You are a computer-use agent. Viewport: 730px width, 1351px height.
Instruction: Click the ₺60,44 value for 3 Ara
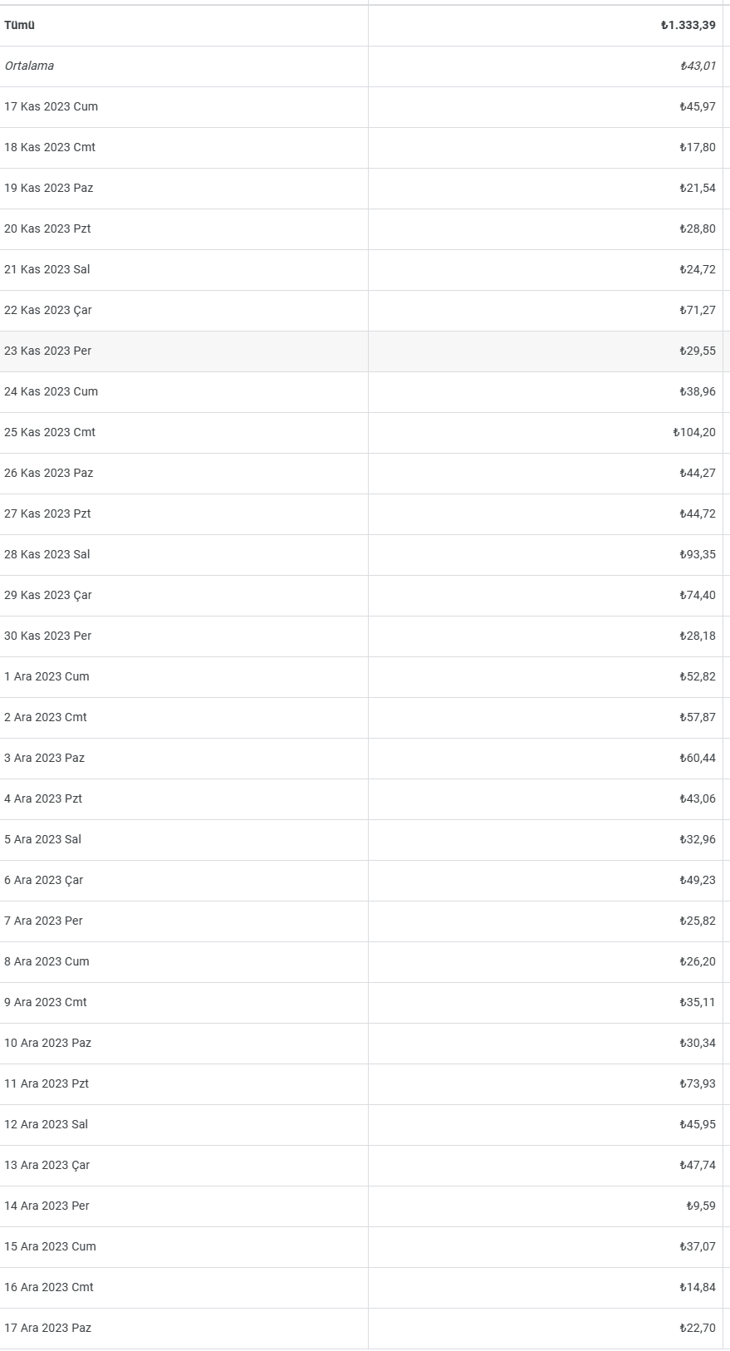[x=698, y=759]
